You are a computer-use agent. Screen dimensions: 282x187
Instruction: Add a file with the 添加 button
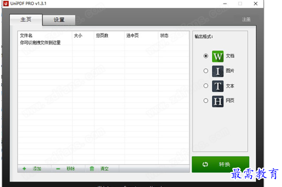(35, 169)
